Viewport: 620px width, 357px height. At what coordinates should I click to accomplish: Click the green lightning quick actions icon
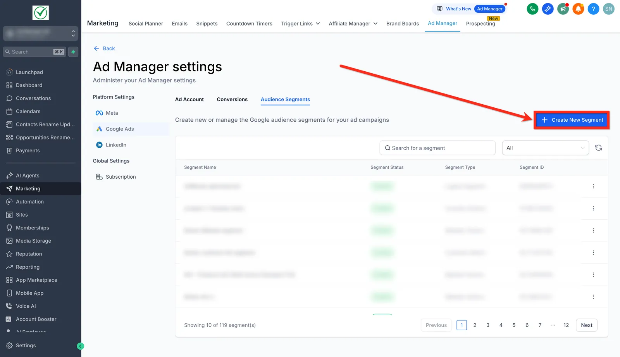point(73,52)
